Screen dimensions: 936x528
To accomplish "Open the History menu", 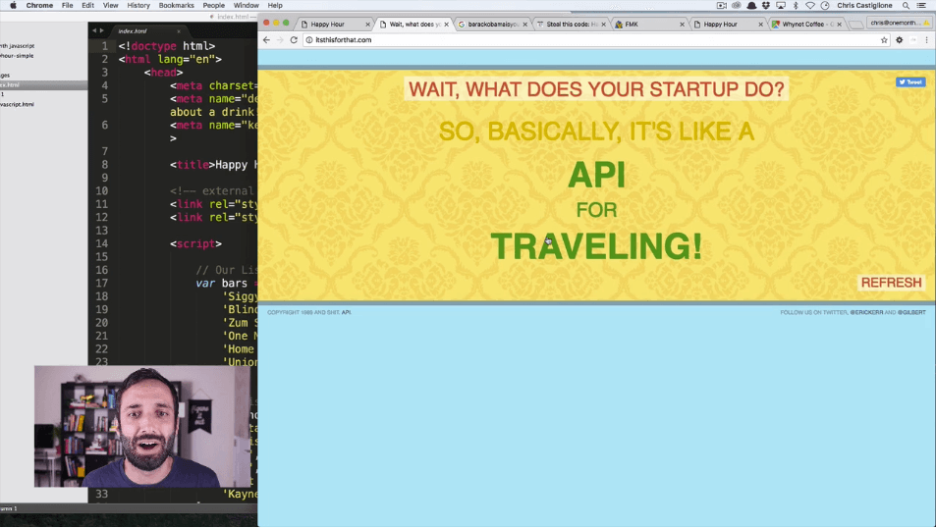I will tap(138, 5).
